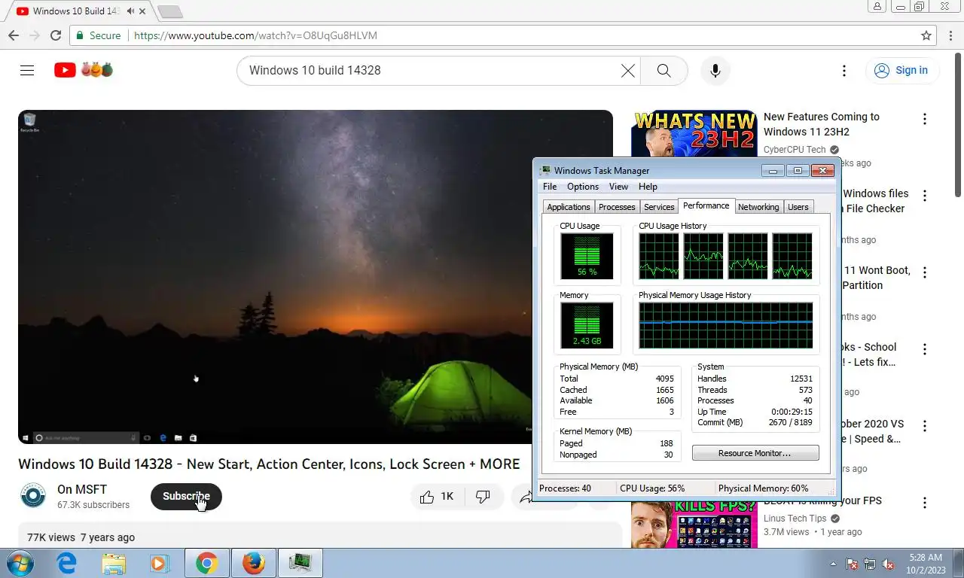Click Task Manager taskbar icon
Screen dimensions: 964x578
click(x=300, y=563)
